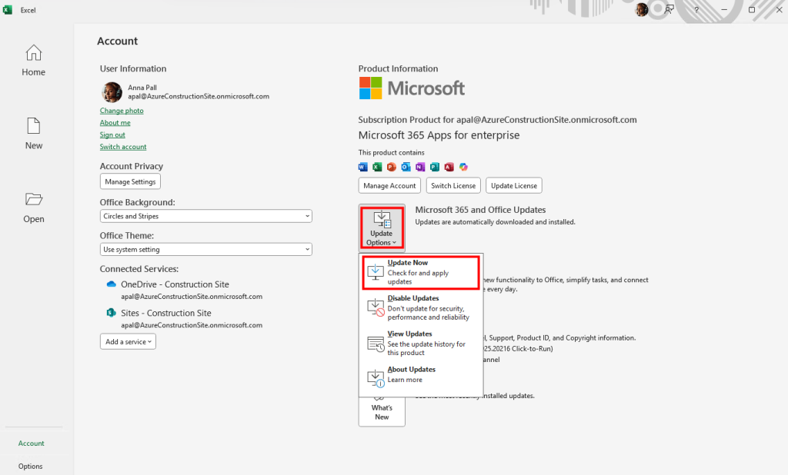The height and width of the screenshot is (475, 788).
Task: Expand the Office Background combo box
Action: [206, 216]
